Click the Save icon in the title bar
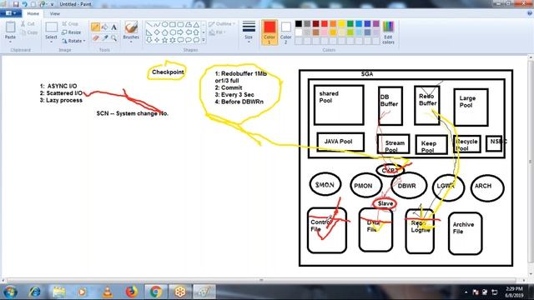The width and height of the screenshot is (534, 300). pos(16,4)
